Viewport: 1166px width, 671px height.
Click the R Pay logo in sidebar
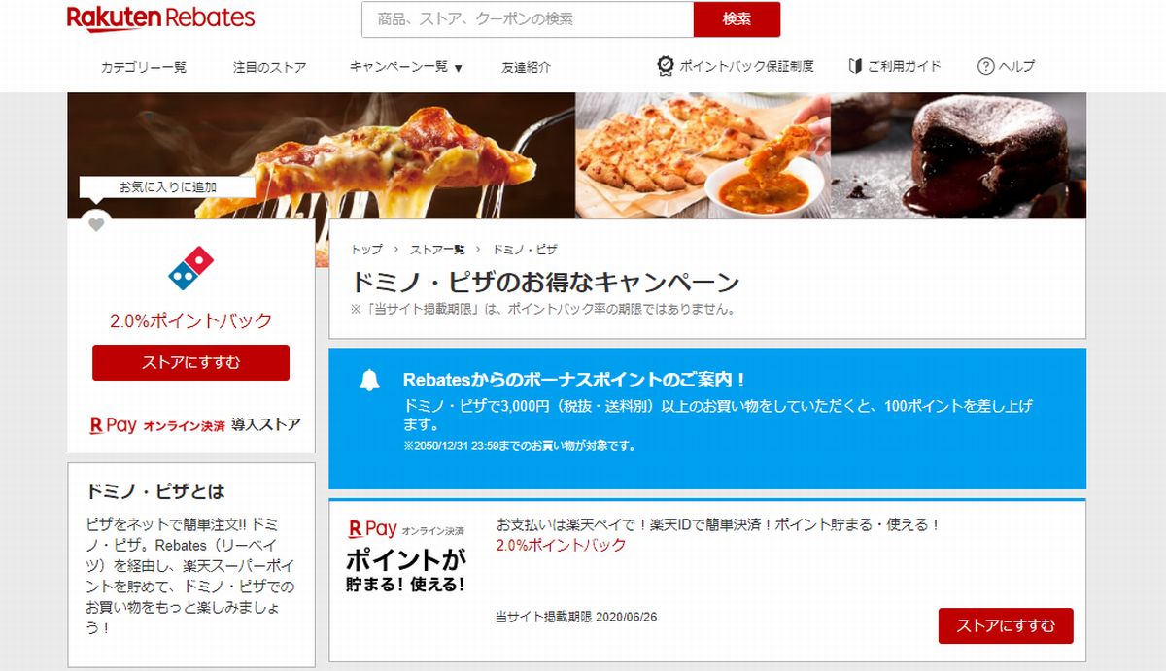coord(113,424)
